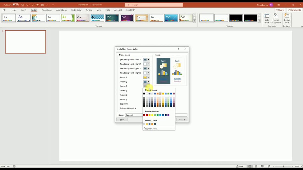Choose the yellow swatch in Recent Colors
Viewport: 303px width, 170px height.
[x=147, y=124]
